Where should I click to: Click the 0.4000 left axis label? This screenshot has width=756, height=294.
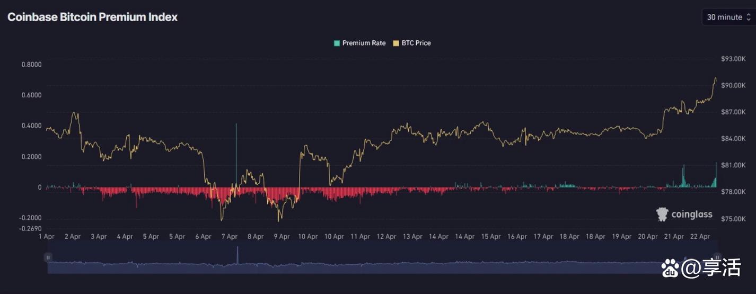(x=32, y=126)
